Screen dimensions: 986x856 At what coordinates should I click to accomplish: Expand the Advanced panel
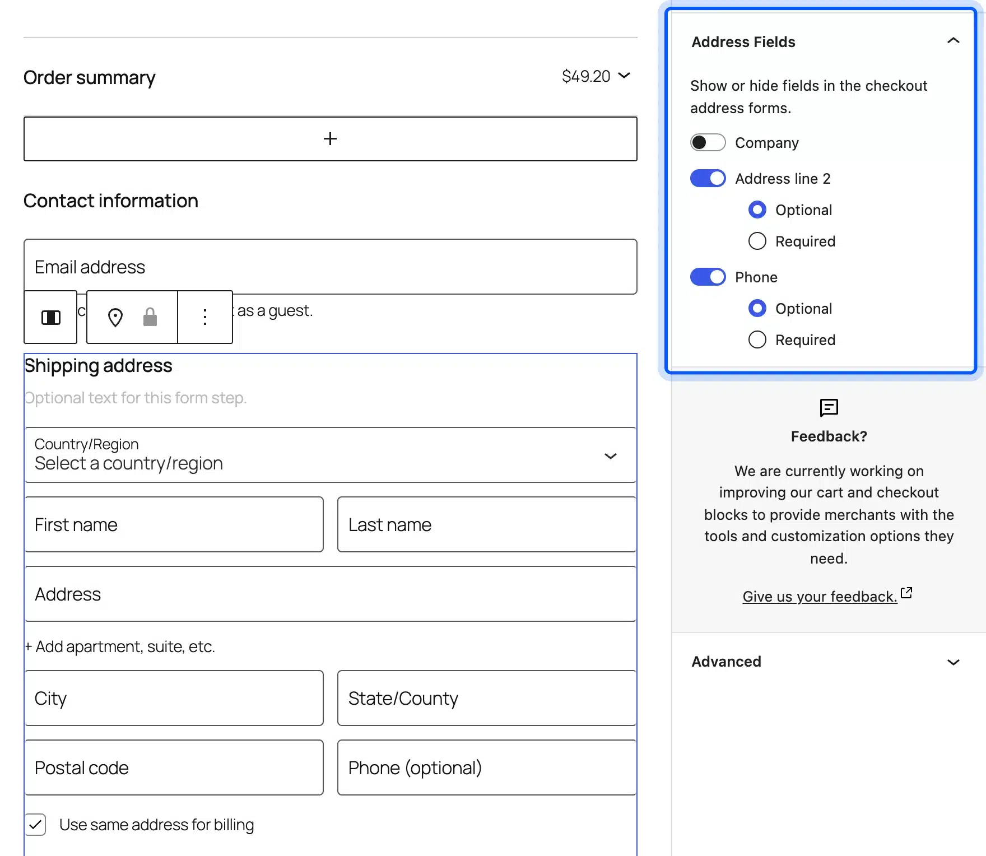point(954,662)
